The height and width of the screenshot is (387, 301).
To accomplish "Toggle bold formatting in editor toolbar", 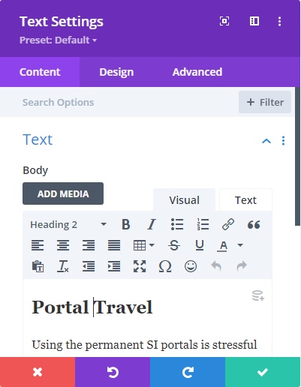I will (126, 224).
